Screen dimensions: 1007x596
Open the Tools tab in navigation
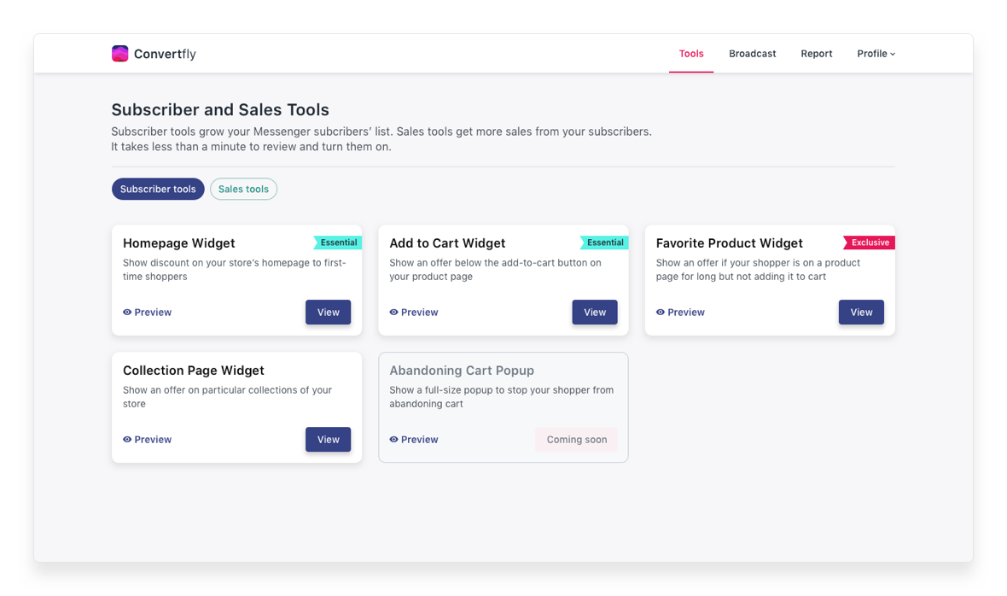[691, 53]
